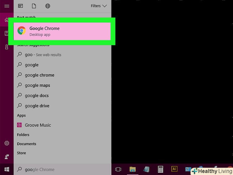Choose the 'google maps' suggestion
This screenshot has width=233, height=175.
pos(37,85)
